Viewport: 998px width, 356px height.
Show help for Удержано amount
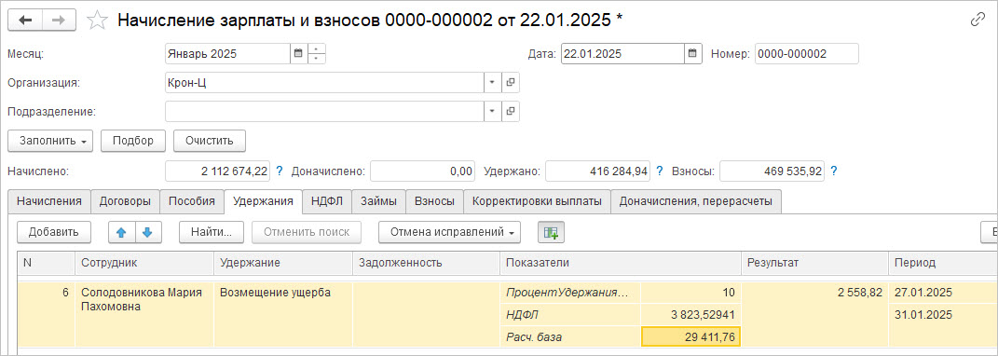660,171
